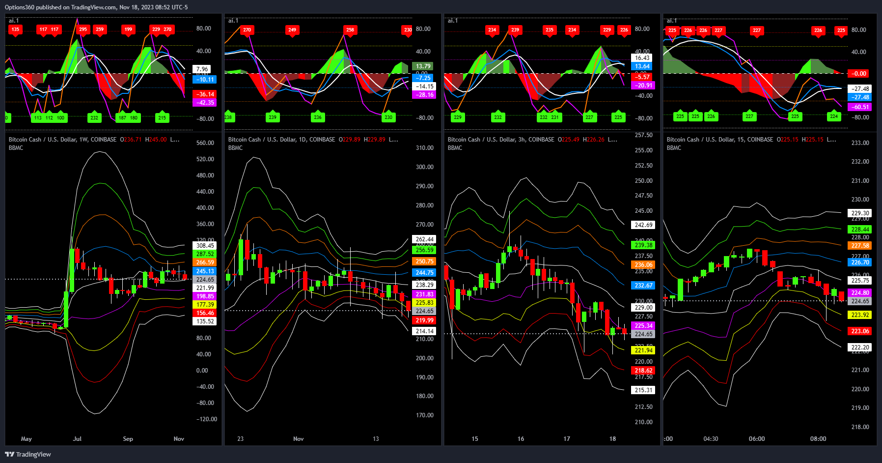Screen dimensions: 882x463
Task: Click the orange 250.75 price label
Action: pos(424,261)
